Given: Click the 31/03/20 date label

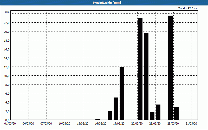Looking at the screenshot, I should 191,124.
